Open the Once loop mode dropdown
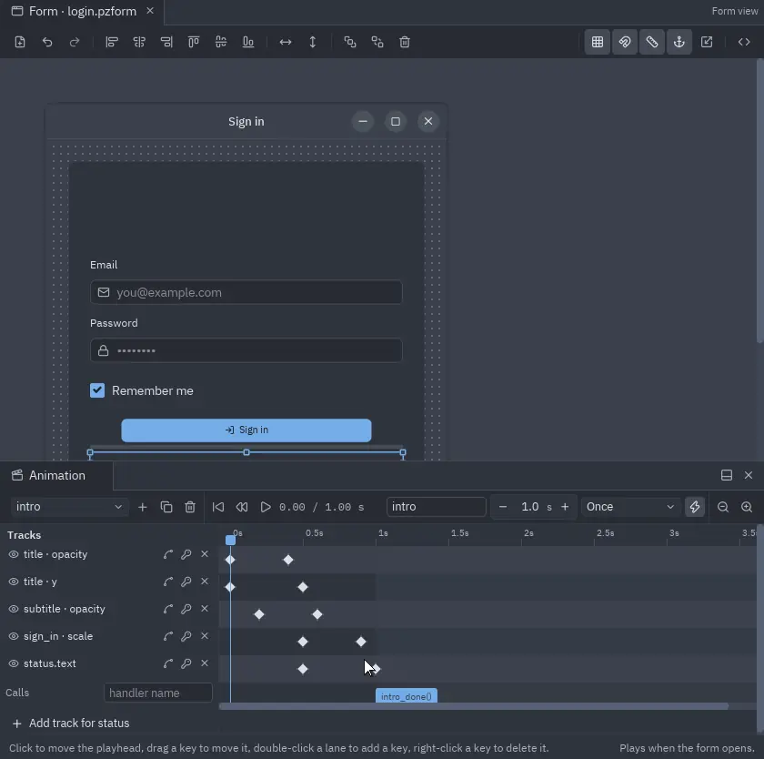The width and height of the screenshot is (764, 759). (630, 507)
